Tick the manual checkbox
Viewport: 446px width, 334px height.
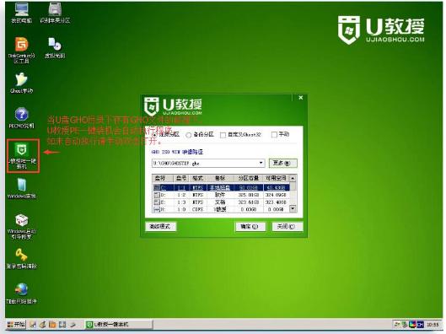point(274,135)
